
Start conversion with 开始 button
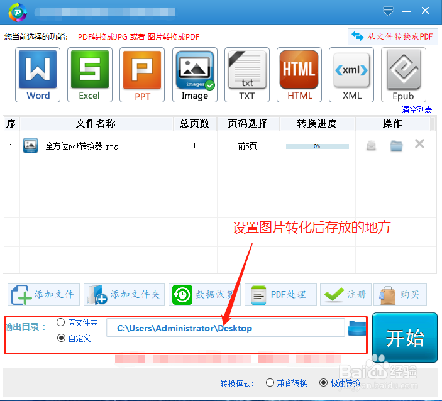(405, 338)
